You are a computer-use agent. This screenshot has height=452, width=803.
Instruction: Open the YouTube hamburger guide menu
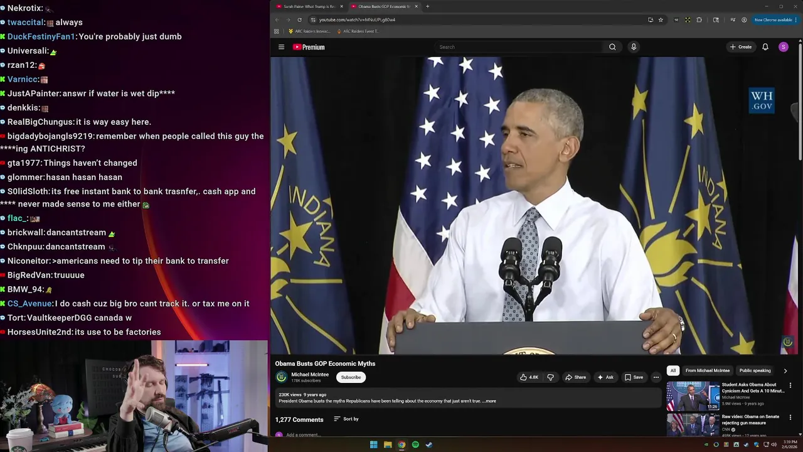(x=281, y=47)
